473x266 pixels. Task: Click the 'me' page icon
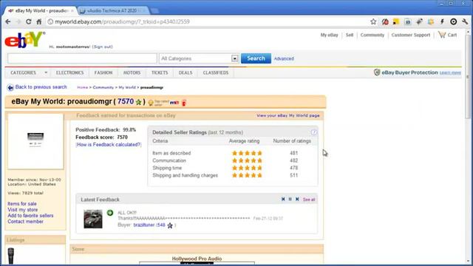click(x=174, y=103)
